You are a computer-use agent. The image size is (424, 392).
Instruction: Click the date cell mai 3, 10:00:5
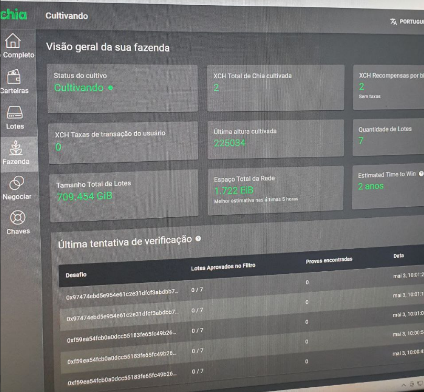coord(408,334)
